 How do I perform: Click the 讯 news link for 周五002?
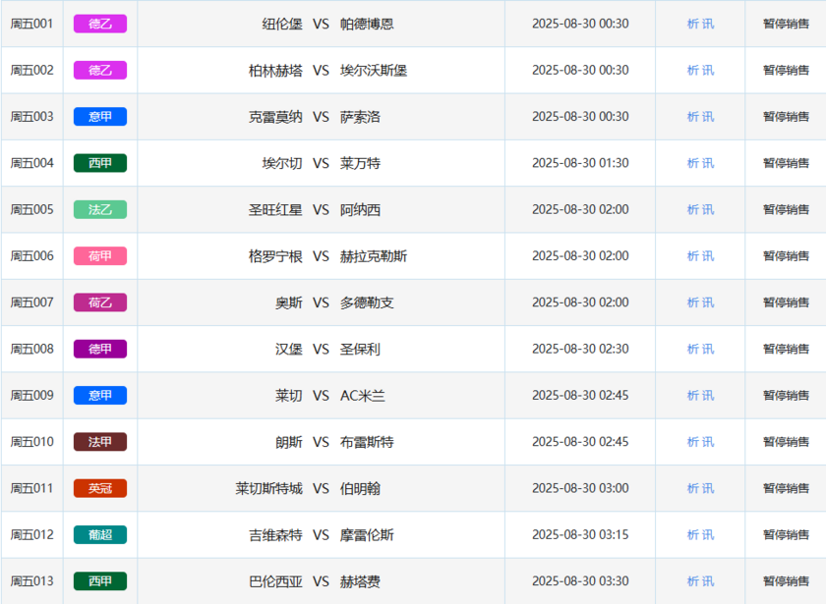(708, 71)
